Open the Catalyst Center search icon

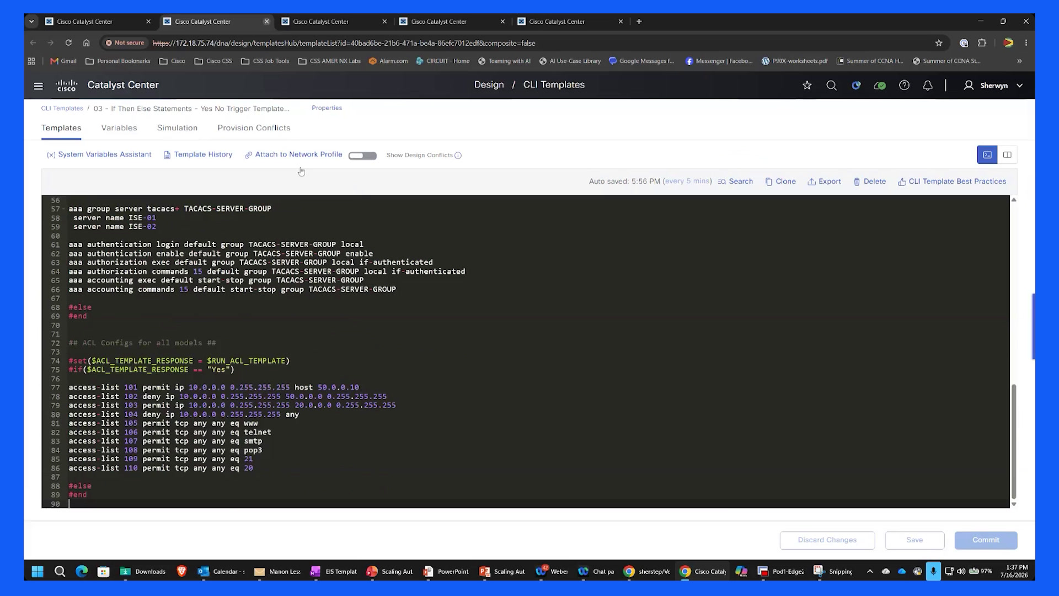tap(831, 86)
